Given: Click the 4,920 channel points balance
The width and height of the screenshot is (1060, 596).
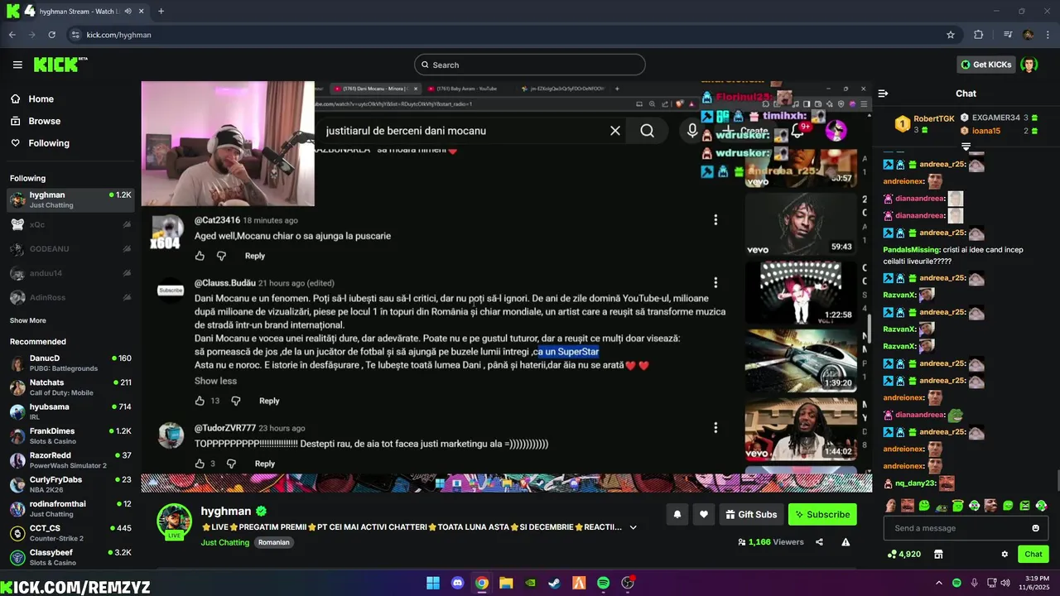Looking at the screenshot, I should click(x=903, y=554).
